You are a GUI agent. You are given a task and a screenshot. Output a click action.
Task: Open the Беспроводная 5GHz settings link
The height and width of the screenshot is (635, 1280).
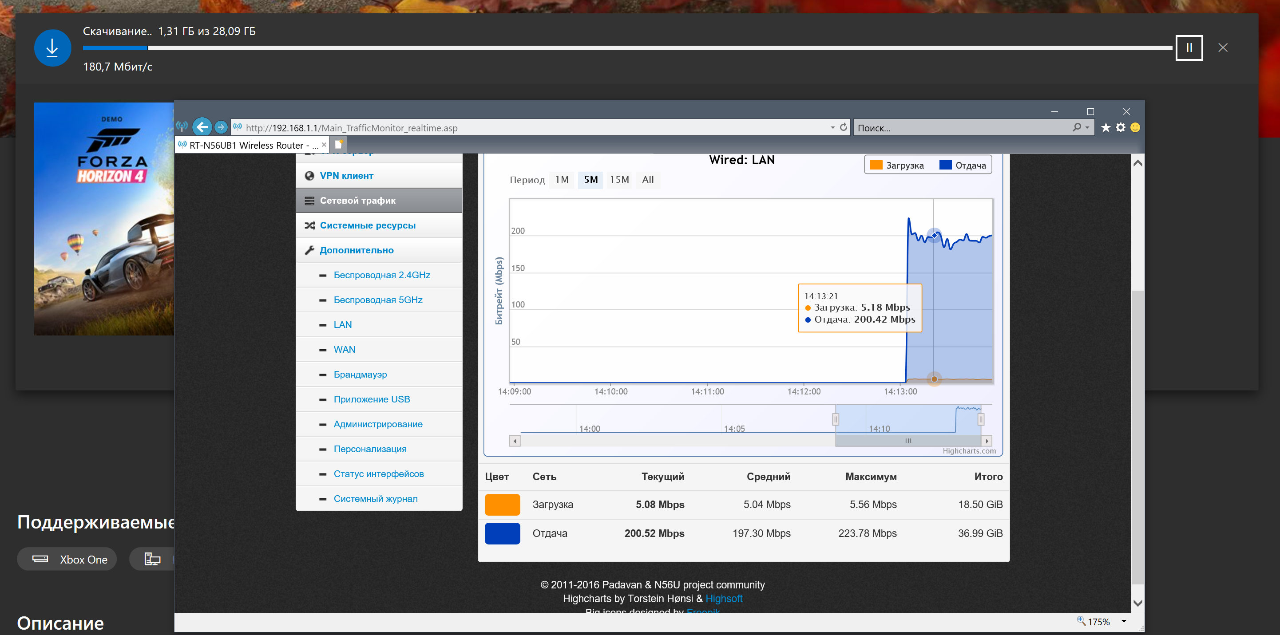(378, 300)
